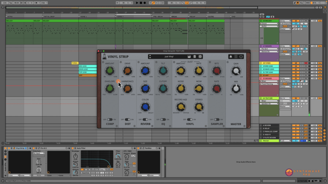Toggle Vinyl Strip device activator in device chain
The height and width of the screenshot is (184, 328).
pyautogui.click(x=9, y=148)
